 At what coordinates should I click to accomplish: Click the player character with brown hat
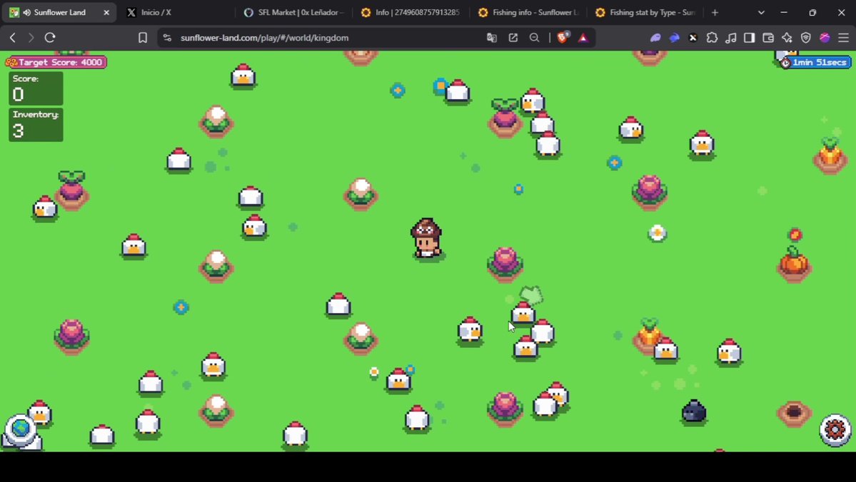(426, 238)
